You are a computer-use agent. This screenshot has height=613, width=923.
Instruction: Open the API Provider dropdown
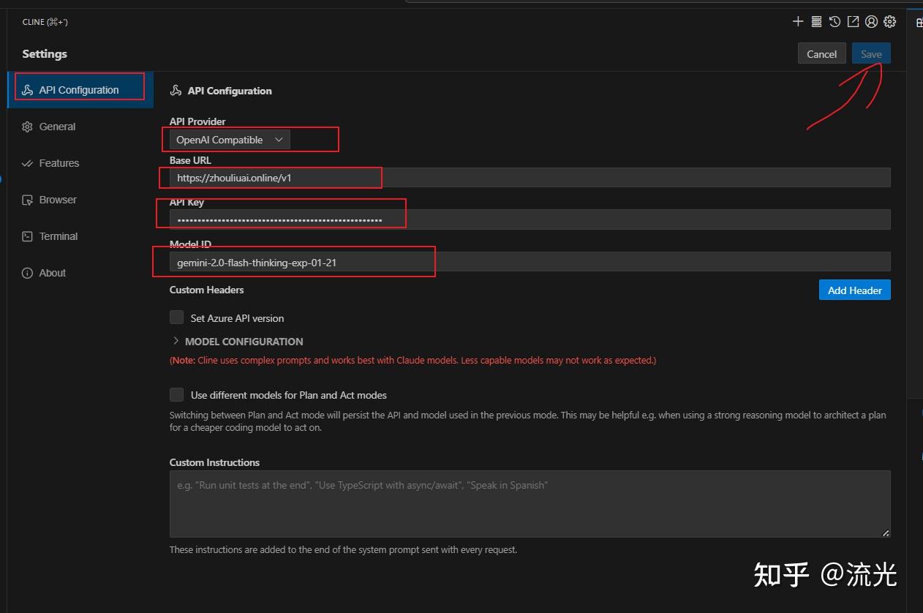(229, 140)
